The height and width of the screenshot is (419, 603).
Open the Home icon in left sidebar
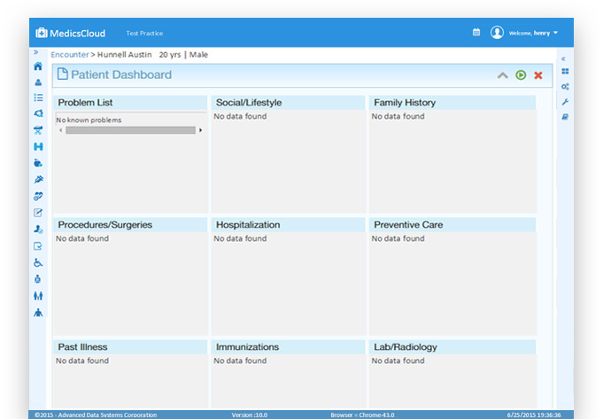pos(38,66)
